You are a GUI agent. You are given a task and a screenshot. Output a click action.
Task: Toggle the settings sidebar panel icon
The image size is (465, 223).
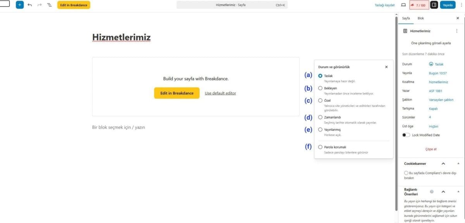pos(434,5)
